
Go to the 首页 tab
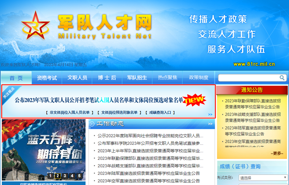point(16,78)
